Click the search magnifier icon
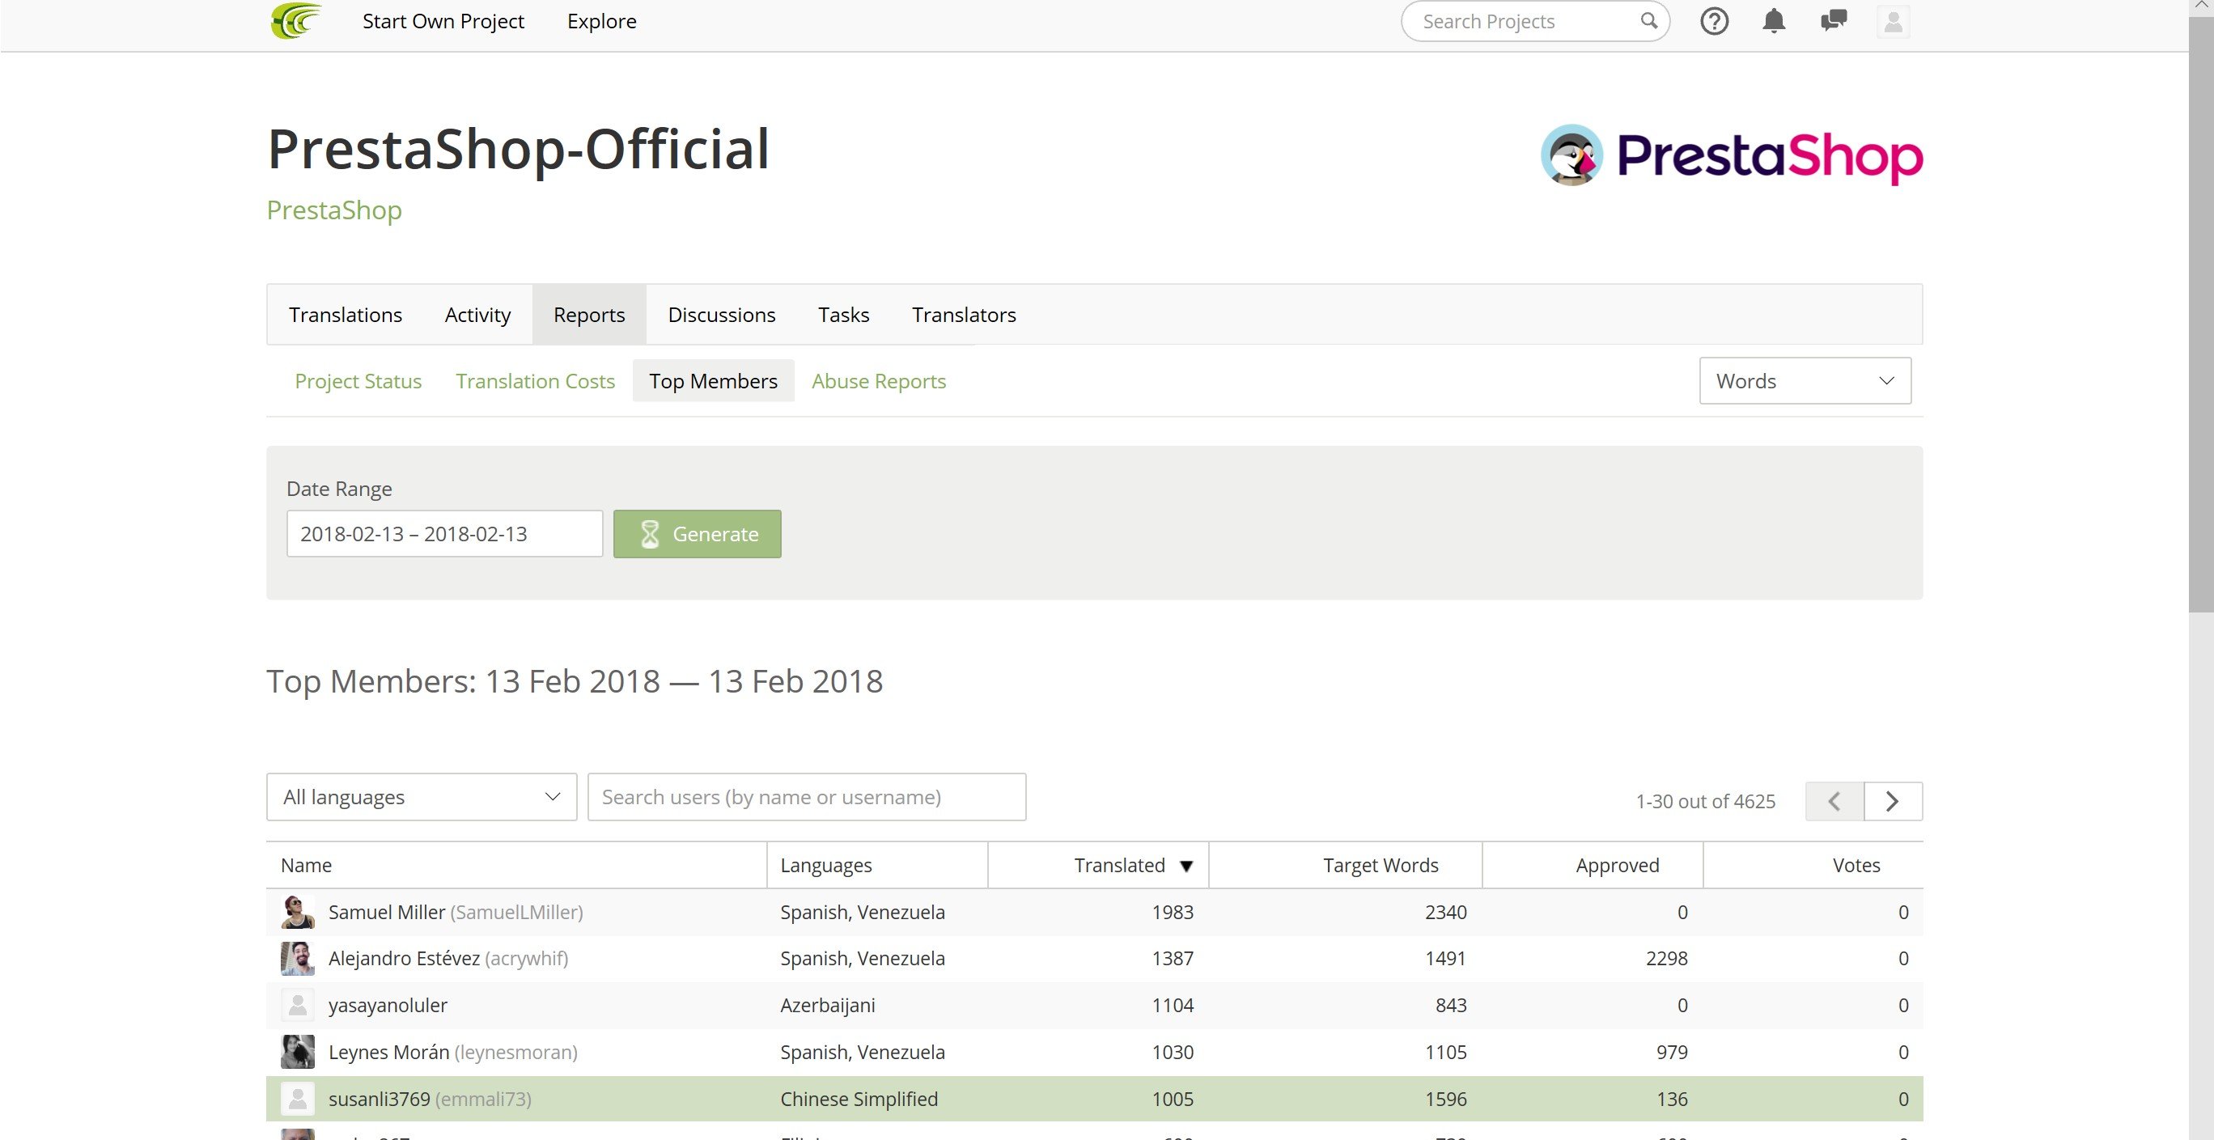This screenshot has height=1140, width=2214. click(x=1648, y=20)
